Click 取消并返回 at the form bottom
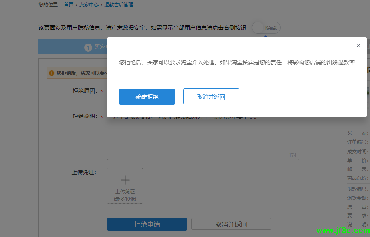 231,224
